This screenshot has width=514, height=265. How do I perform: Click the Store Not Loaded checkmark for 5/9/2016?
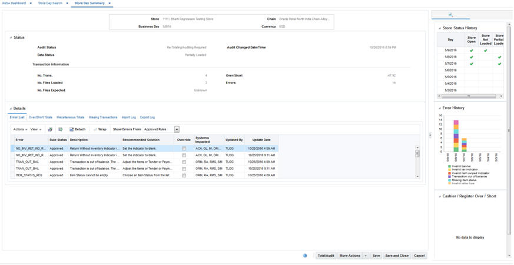[485, 51]
